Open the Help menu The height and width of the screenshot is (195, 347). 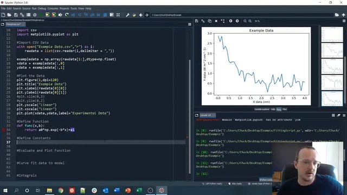[x=88, y=9]
